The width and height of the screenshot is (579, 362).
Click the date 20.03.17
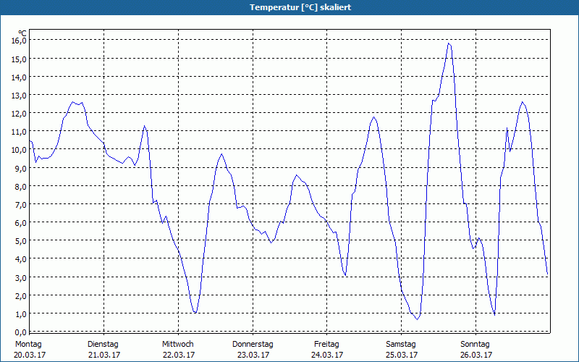[x=30, y=355]
